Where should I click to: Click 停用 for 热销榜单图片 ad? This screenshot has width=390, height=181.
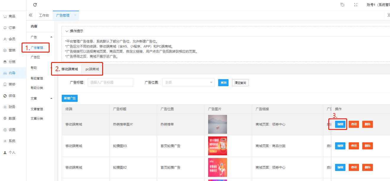[354, 124]
